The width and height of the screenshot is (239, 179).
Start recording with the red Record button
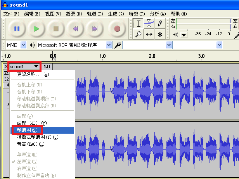117,29
